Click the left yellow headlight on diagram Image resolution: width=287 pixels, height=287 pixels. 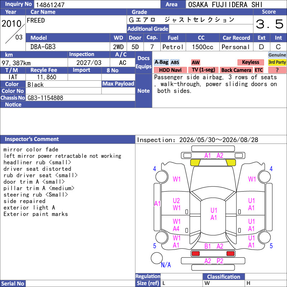pos(195,163)
